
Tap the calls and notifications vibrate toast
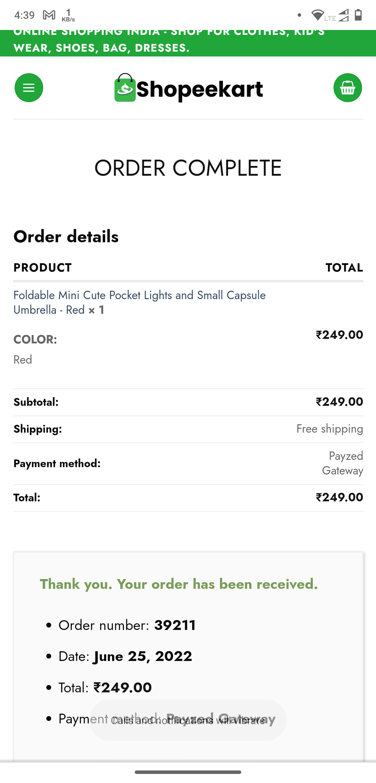click(x=188, y=720)
